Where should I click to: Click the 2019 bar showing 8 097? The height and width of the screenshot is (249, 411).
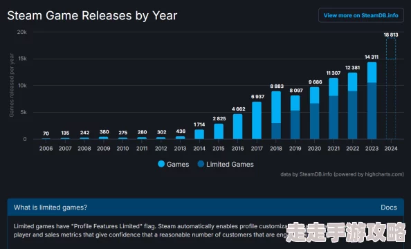tap(295, 117)
